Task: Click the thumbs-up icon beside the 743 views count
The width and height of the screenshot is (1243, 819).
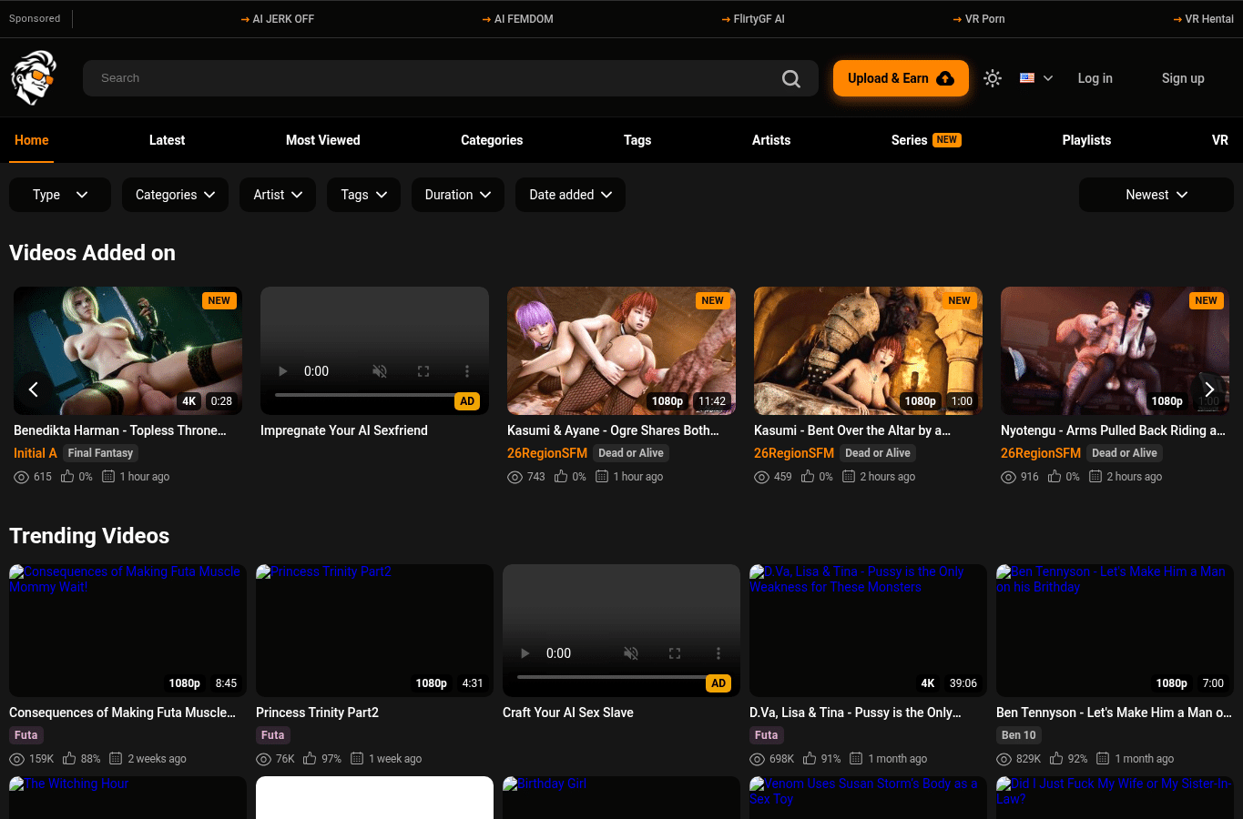Action: [561, 476]
